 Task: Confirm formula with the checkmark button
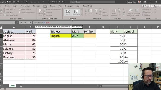(26, 22)
